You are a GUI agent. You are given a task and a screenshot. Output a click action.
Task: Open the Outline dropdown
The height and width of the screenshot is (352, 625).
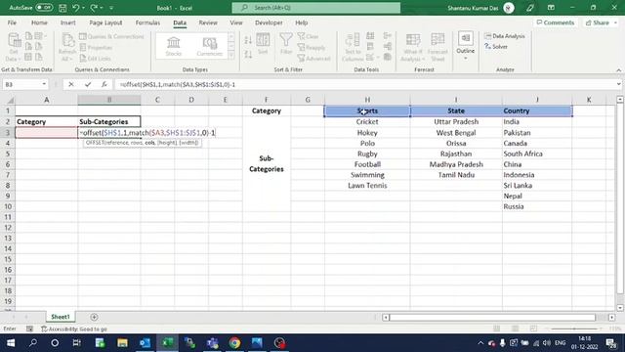click(x=465, y=46)
